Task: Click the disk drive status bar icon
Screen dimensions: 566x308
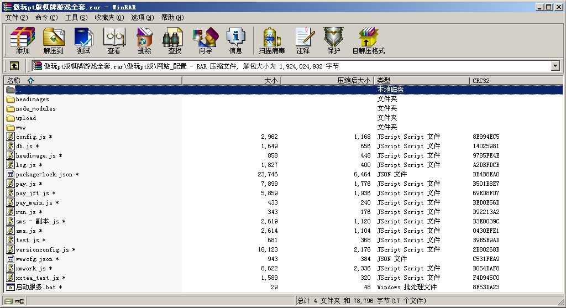Action: click(9, 301)
